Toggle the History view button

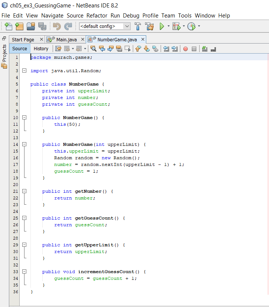click(x=41, y=49)
